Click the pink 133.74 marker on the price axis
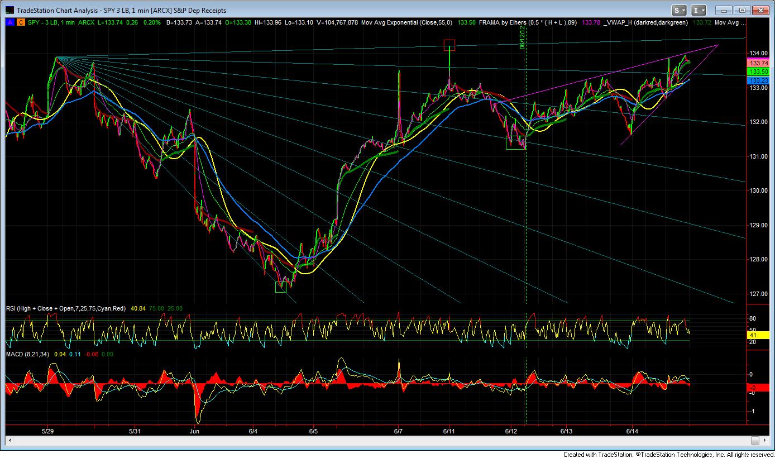The height and width of the screenshot is (458, 775). [x=758, y=64]
